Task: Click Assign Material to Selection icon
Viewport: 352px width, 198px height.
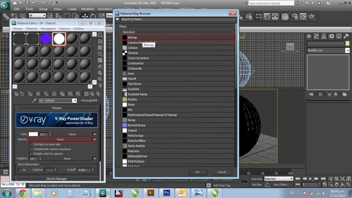Action: coord(30,94)
